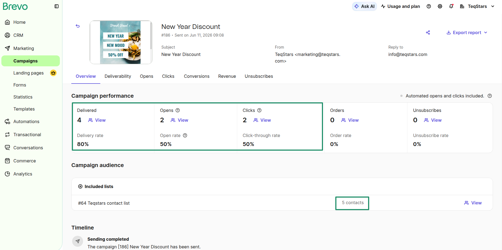Click the Landing pages crown badge
The image size is (502, 250).
53,73
